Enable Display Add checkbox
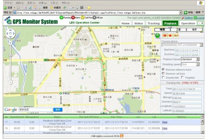This screenshot has height=139, width=208. click(163, 77)
